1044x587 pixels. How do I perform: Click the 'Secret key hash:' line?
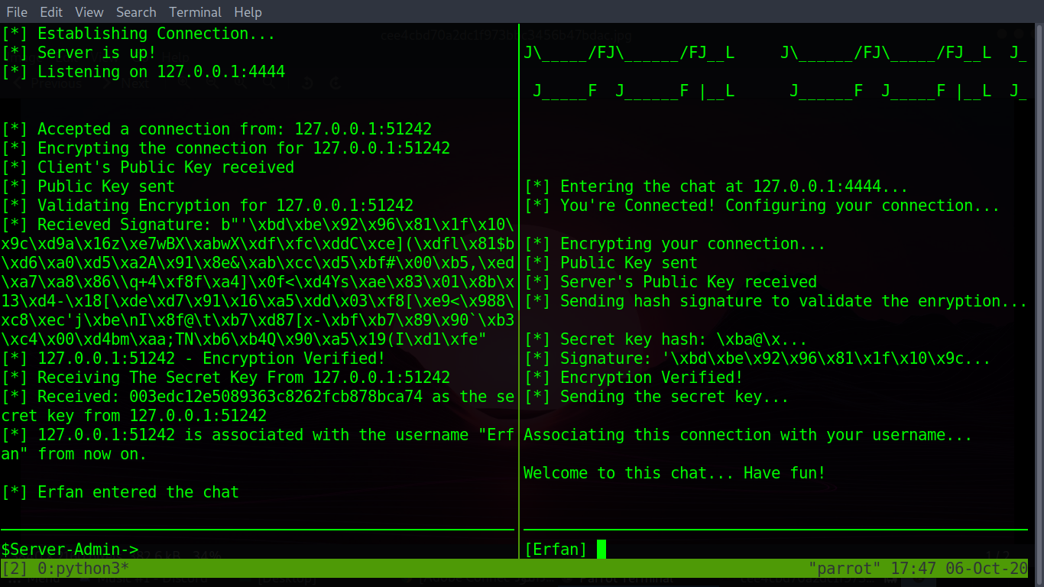click(666, 339)
